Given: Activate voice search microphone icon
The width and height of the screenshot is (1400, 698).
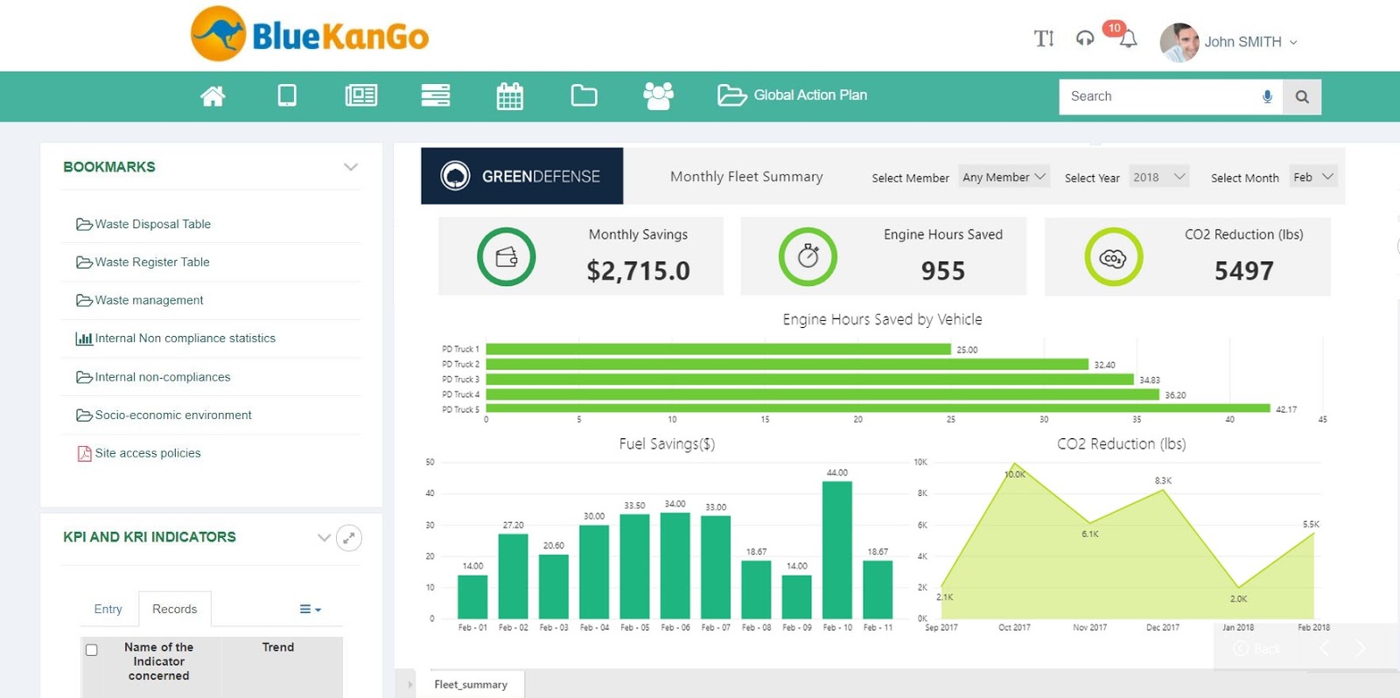Looking at the screenshot, I should click(x=1267, y=96).
